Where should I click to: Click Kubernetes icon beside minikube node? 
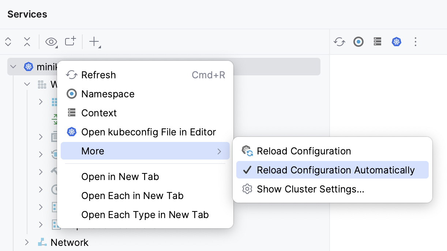pyautogui.click(x=28, y=67)
